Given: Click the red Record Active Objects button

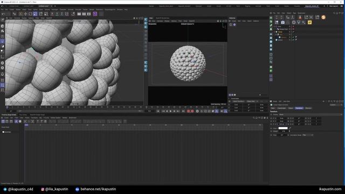Looking at the screenshot, I should pyautogui.click(x=188, y=112).
